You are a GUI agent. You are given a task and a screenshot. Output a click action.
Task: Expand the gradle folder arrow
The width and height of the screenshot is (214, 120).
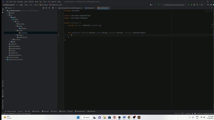[7, 13]
